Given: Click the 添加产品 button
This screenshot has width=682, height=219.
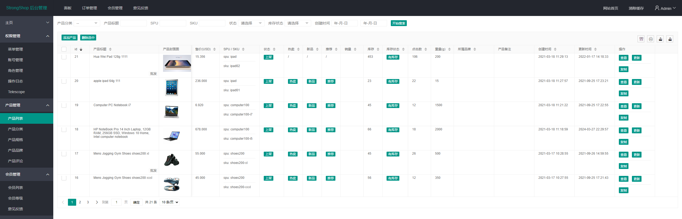Looking at the screenshot, I should click(70, 38).
